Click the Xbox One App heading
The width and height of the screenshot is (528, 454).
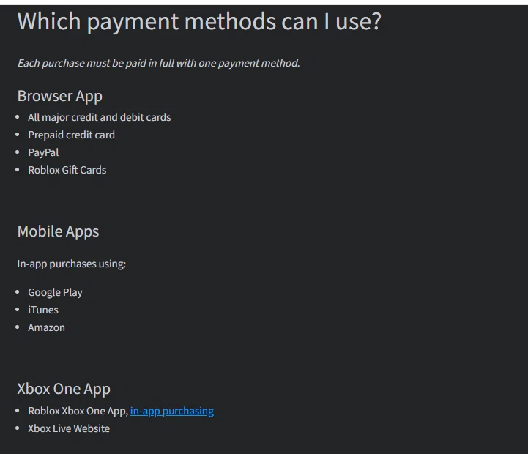pos(64,390)
